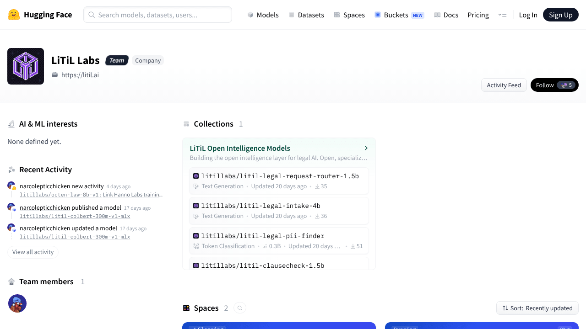The image size is (586, 329).
Task: Open the Spaces navigation tab
Action: [x=349, y=15]
